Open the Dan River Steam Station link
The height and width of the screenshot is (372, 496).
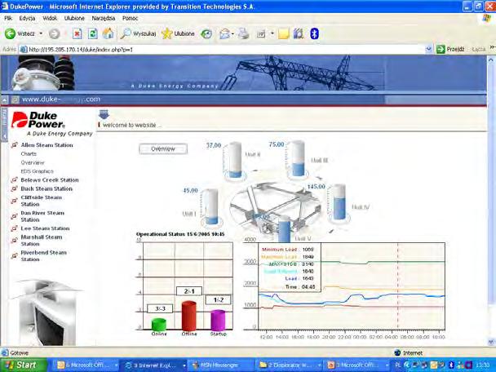tap(42, 216)
